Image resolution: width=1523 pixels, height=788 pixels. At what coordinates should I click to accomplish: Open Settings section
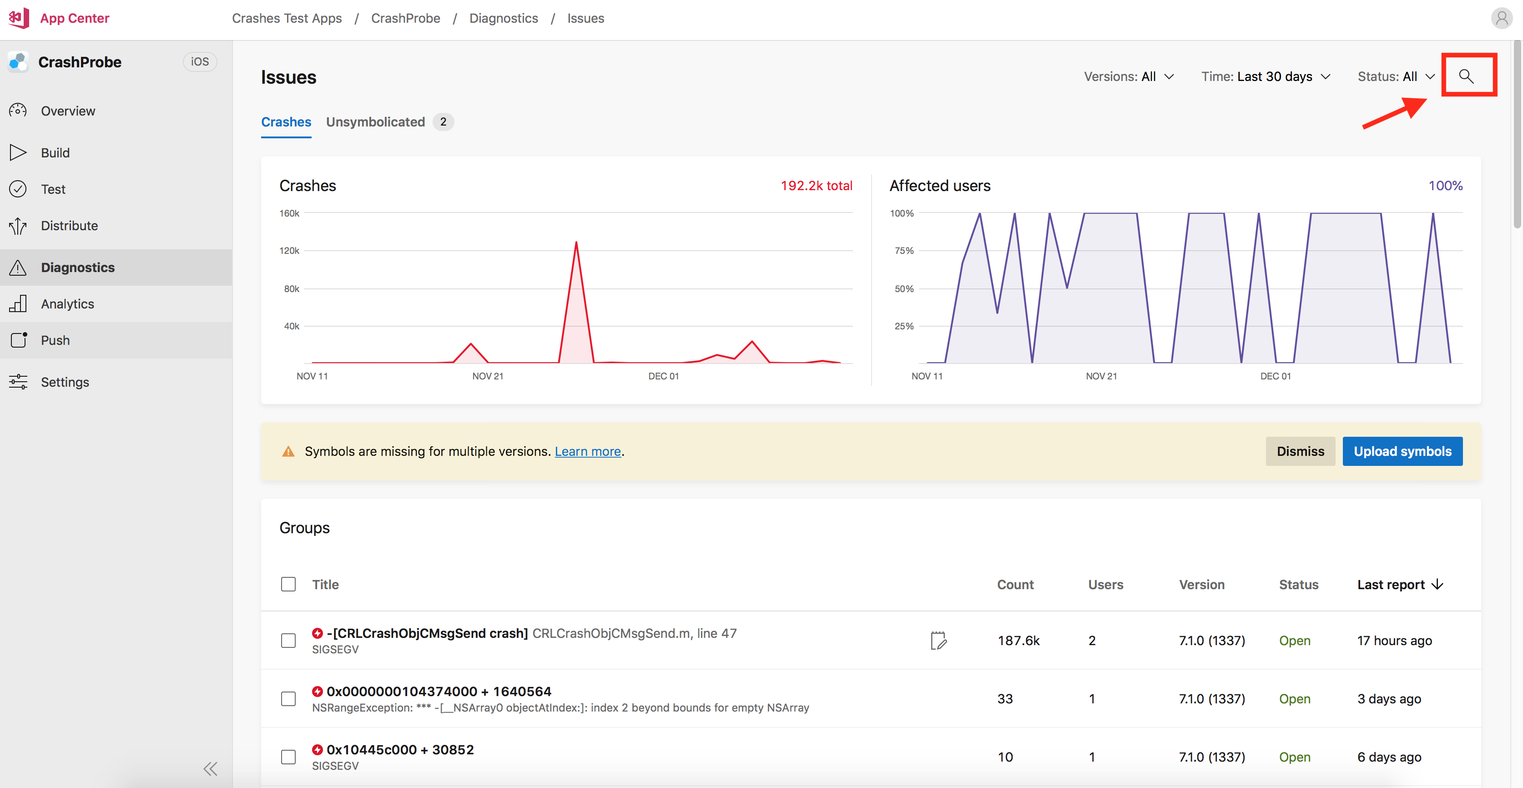(64, 382)
